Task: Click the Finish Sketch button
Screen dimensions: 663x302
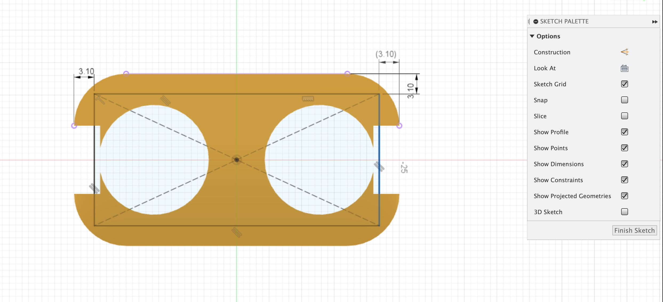Action: 634,230
